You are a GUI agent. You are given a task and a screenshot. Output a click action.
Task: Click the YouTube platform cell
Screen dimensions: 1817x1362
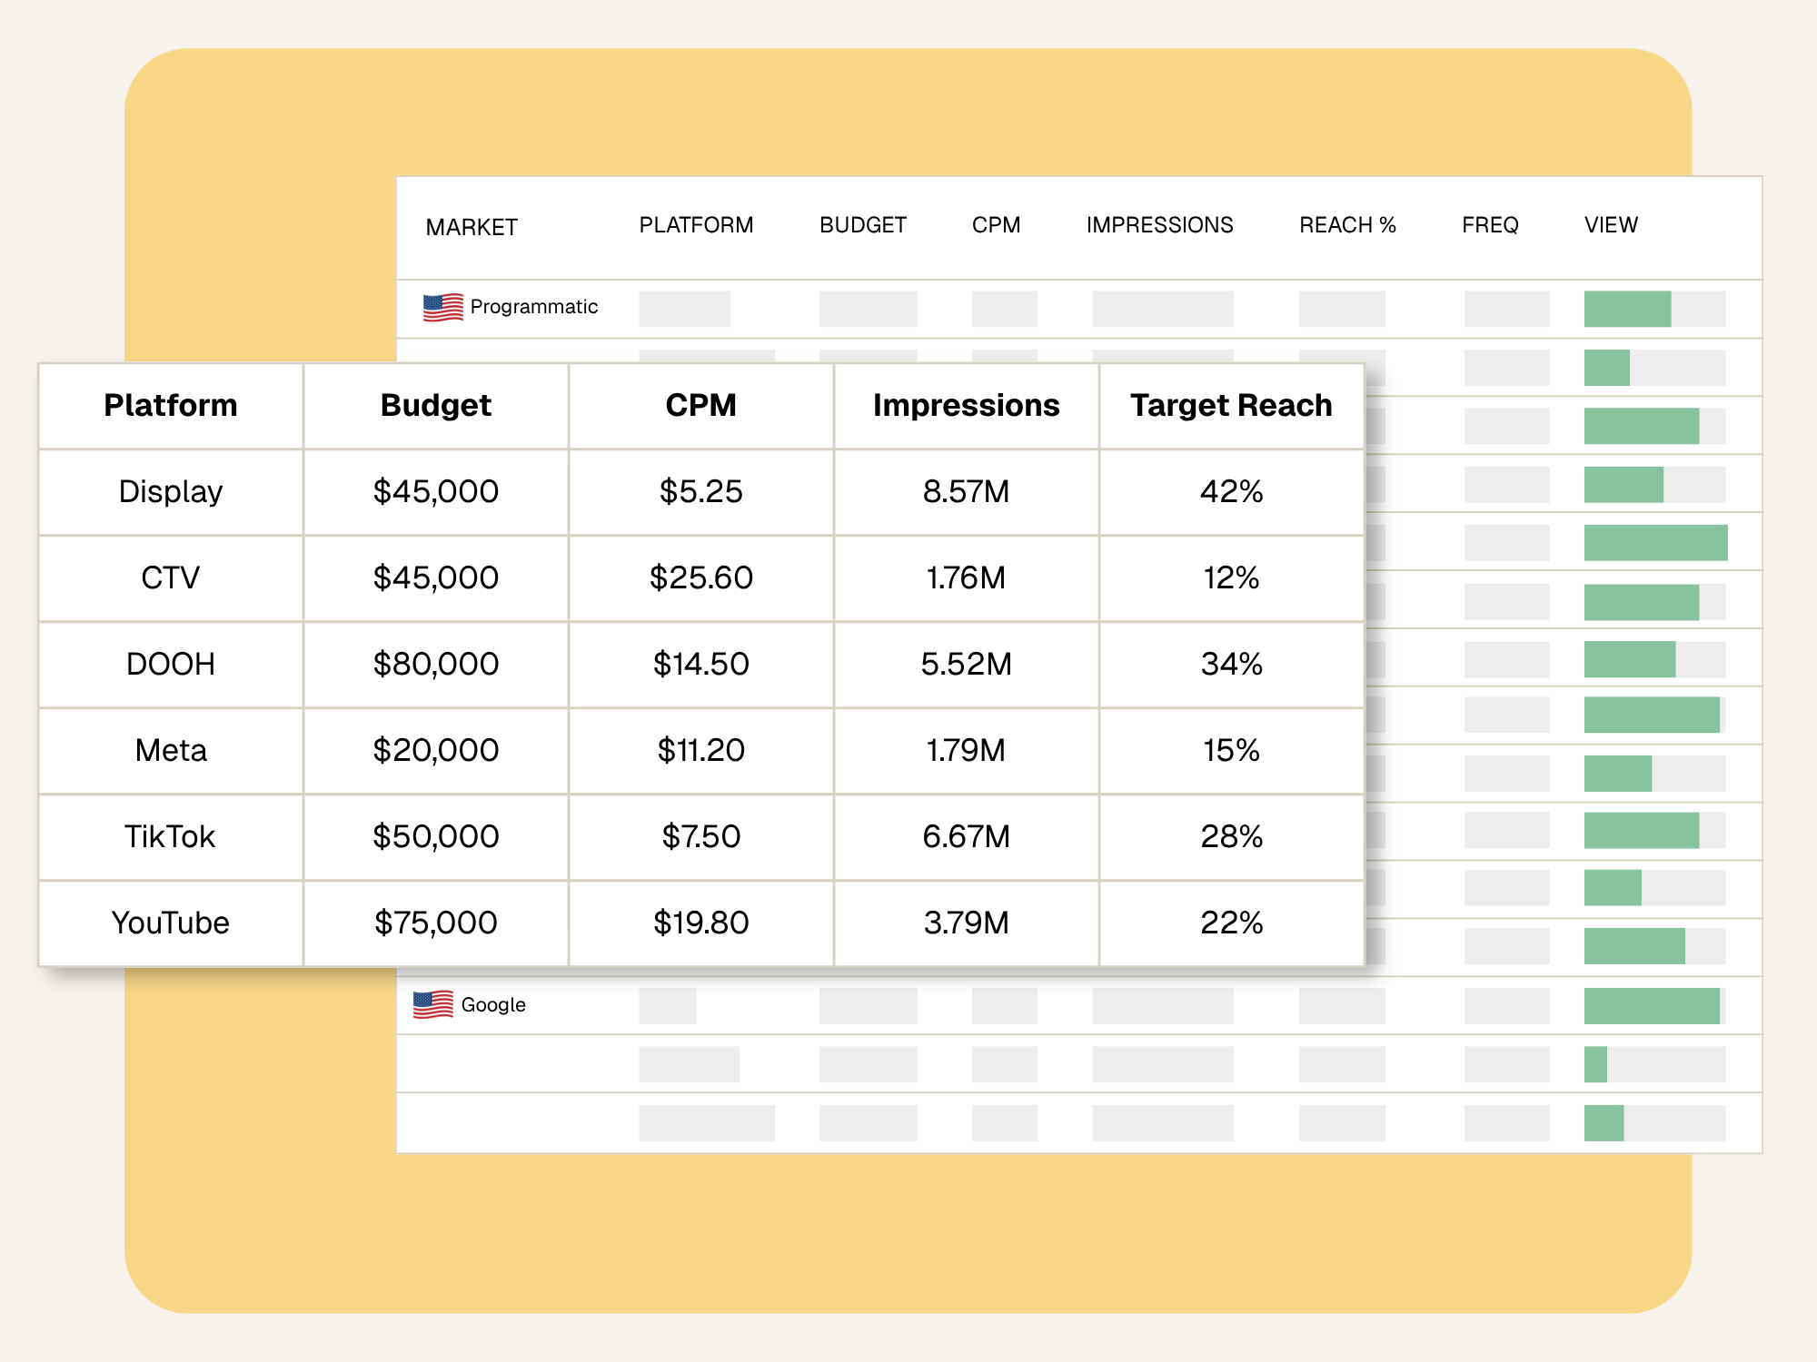(171, 923)
